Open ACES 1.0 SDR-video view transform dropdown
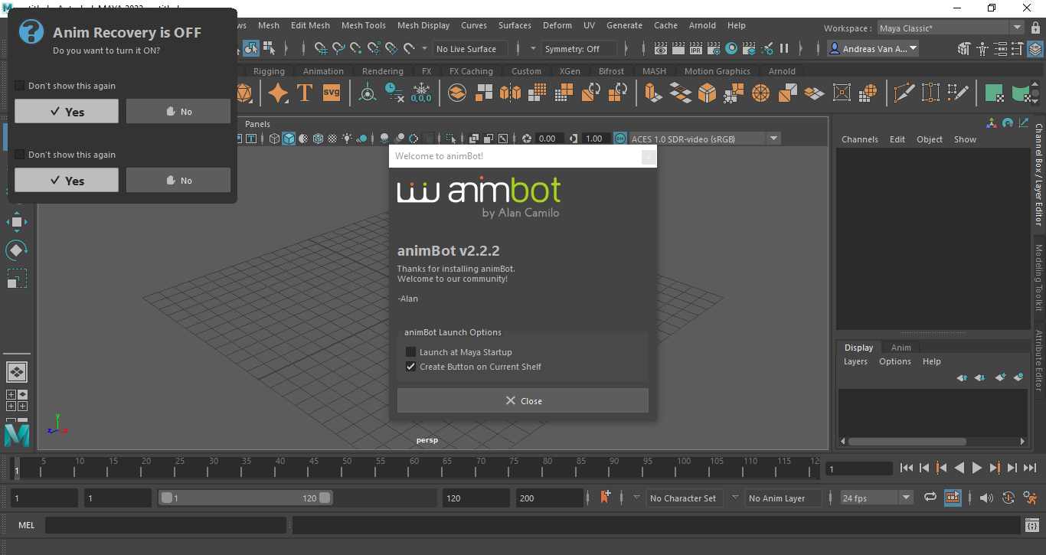The image size is (1046, 555). click(x=704, y=139)
